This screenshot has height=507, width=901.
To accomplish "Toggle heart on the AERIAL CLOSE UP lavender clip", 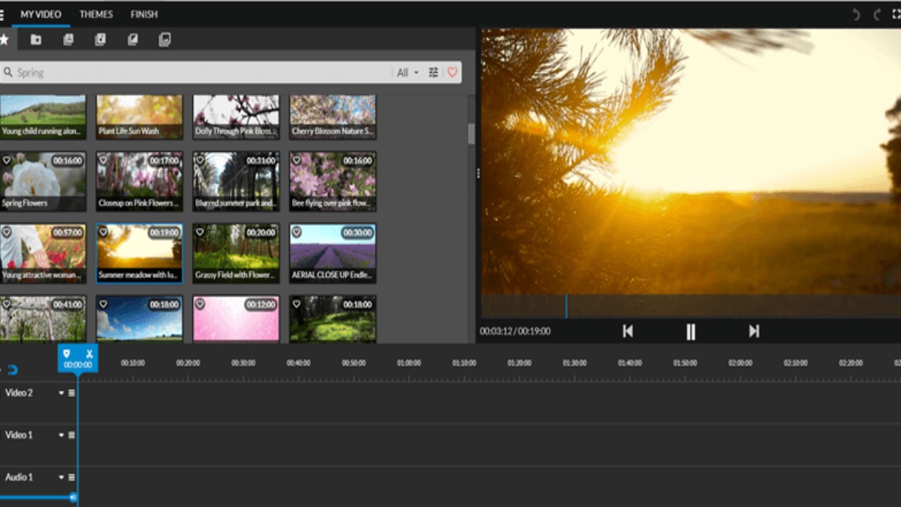I will point(297,232).
